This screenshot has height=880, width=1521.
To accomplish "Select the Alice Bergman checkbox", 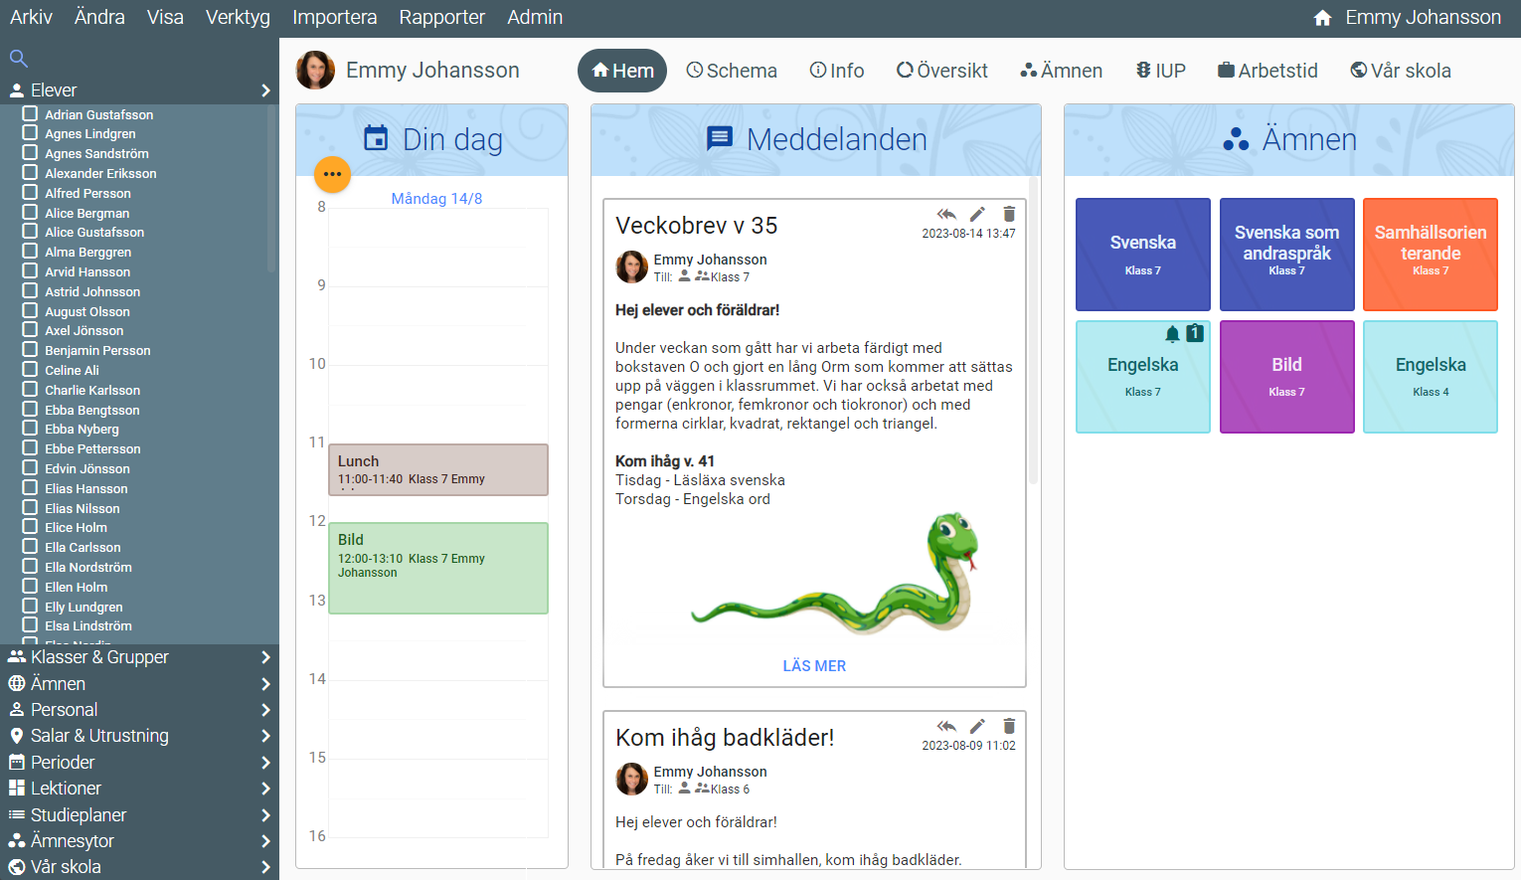I will [x=31, y=213].
